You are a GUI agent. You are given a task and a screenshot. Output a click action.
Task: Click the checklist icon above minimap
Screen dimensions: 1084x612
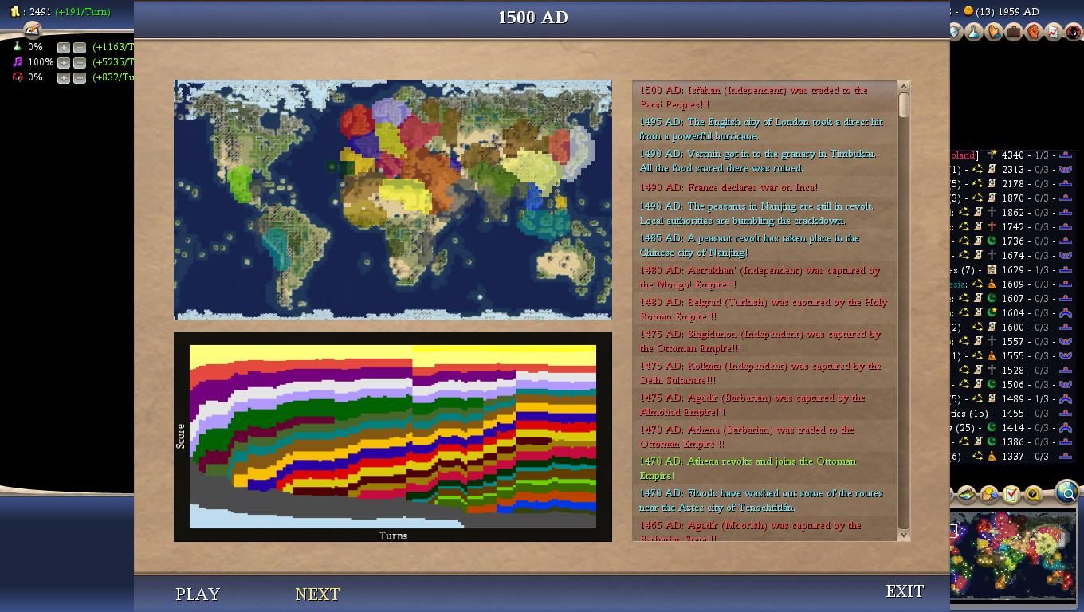1011,495
